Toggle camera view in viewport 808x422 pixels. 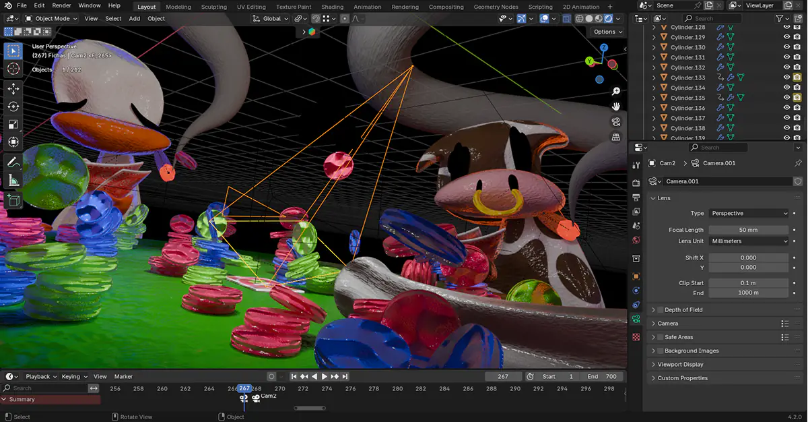[x=615, y=122]
